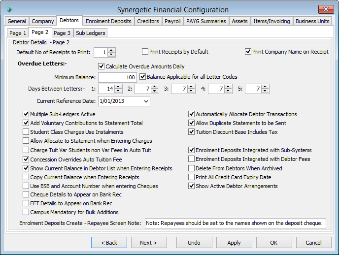Open the PAYG Summaries tab
The width and height of the screenshot is (339, 255).
[x=206, y=21]
